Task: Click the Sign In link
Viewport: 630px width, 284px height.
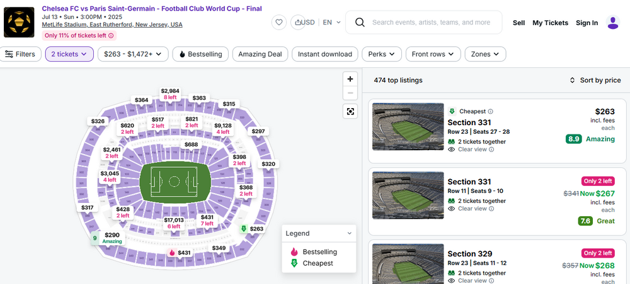Action: [x=587, y=23]
